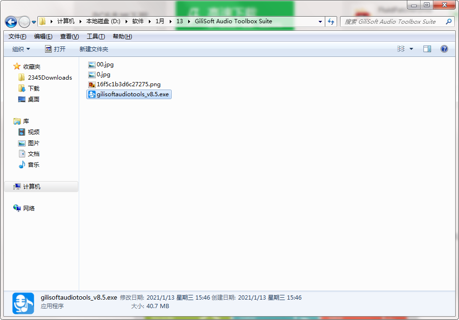Expand the arrow after 软件 breadcrumb
The height and width of the screenshot is (320, 459).
pyautogui.click(x=149, y=21)
